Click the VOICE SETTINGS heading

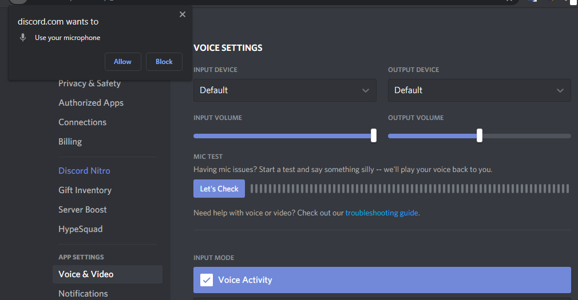228,48
